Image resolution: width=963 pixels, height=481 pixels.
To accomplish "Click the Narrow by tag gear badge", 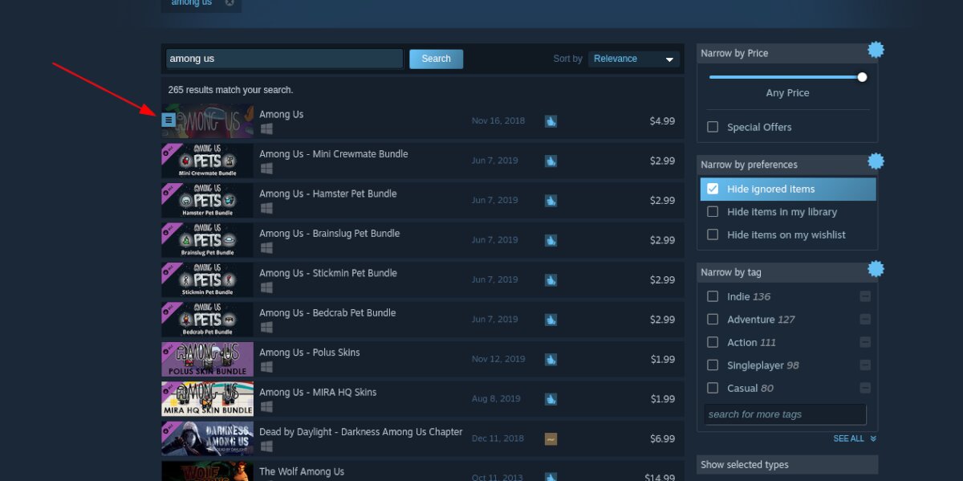I will pyautogui.click(x=876, y=268).
